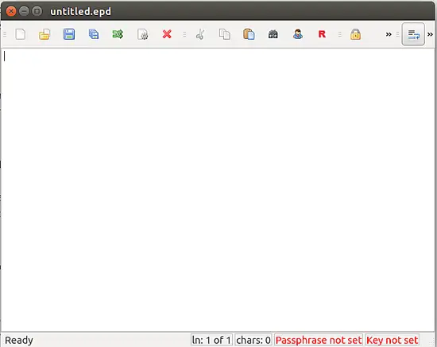
Task: Open an existing file with folder icon
Action: tap(44, 34)
